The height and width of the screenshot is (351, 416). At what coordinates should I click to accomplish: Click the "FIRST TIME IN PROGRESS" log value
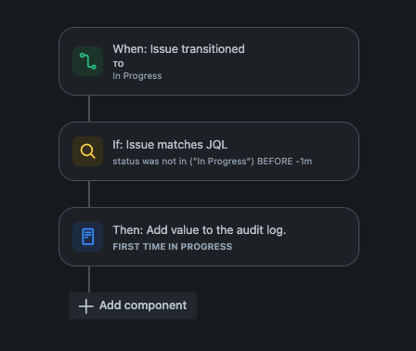[x=173, y=247]
